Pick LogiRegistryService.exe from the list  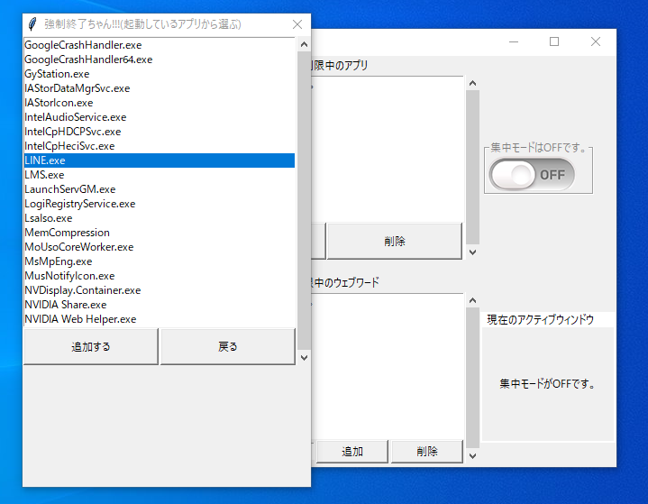[x=79, y=204]
